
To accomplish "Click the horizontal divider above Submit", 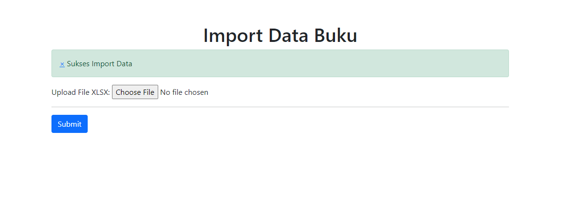I will click(280, 107).
